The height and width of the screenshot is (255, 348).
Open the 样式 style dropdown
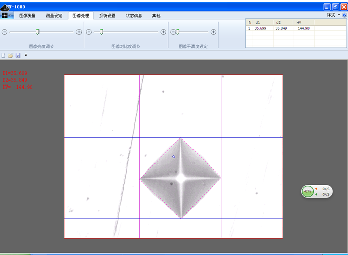(x=333, y=15)
